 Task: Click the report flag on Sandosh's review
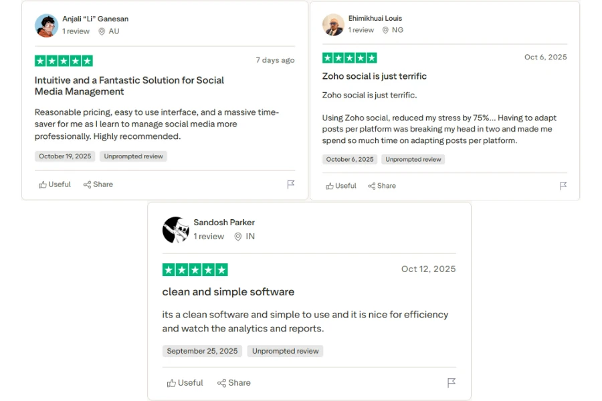pyautogui.click(x=451, y=383)
